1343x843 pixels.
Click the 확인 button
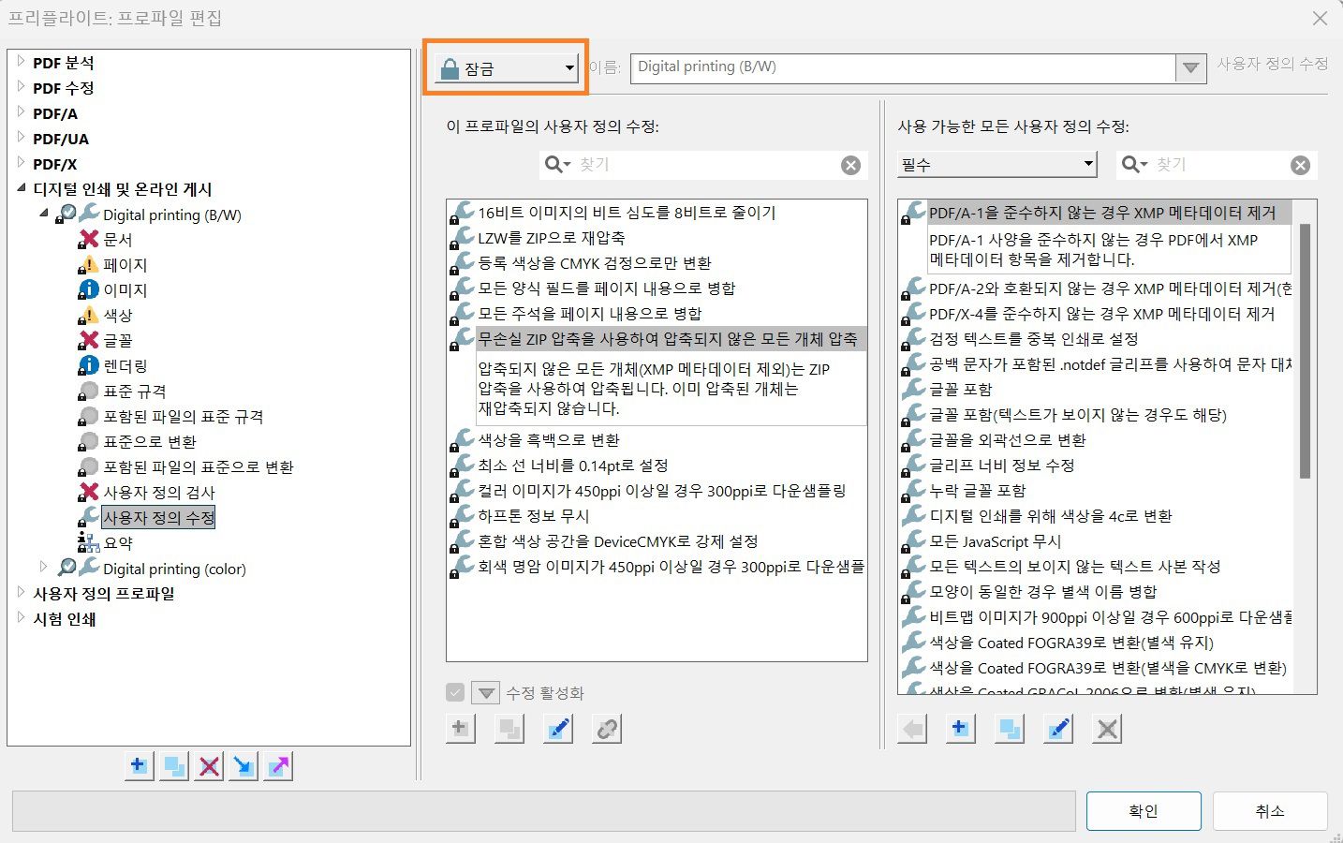(x=1142, y=810)
